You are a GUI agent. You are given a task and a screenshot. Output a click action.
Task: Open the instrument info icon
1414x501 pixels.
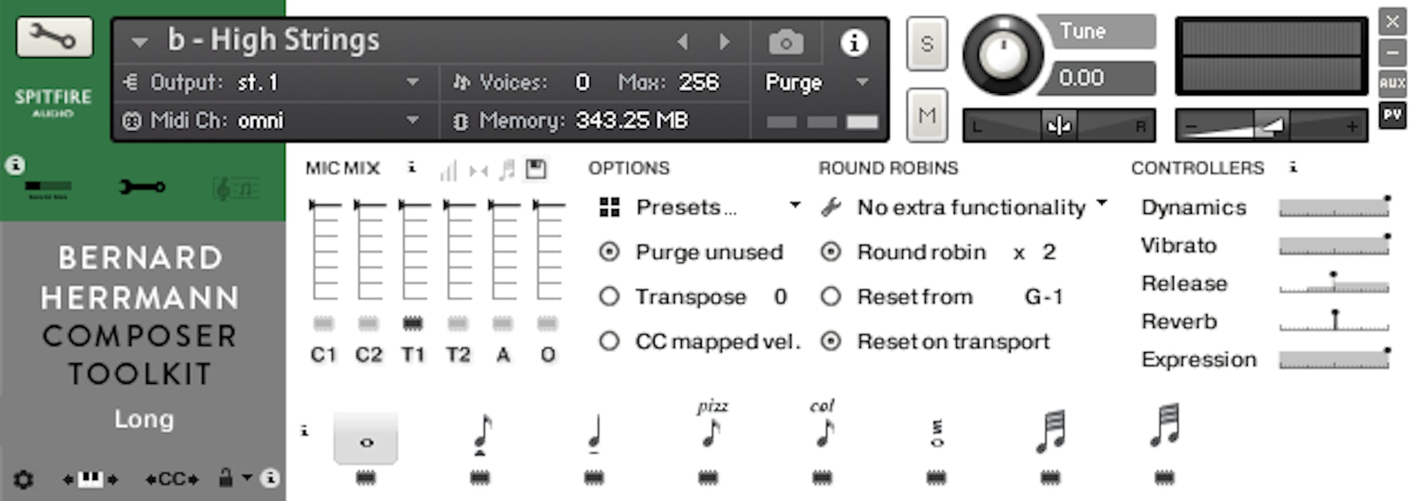tap(854, 42)
